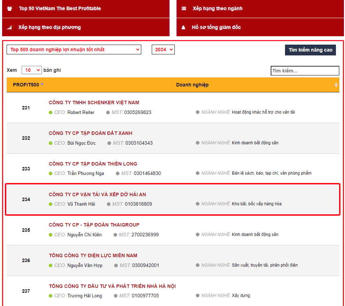Click the green CEO dot in Schenker row
The height and width of the screenshot is (306, 345).
click(51, 113)
